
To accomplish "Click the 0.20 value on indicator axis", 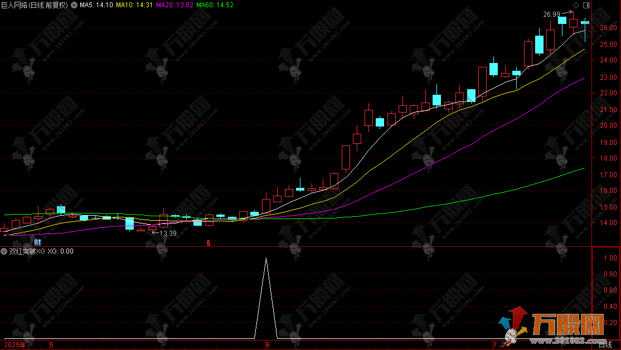I will click(610, 323).
